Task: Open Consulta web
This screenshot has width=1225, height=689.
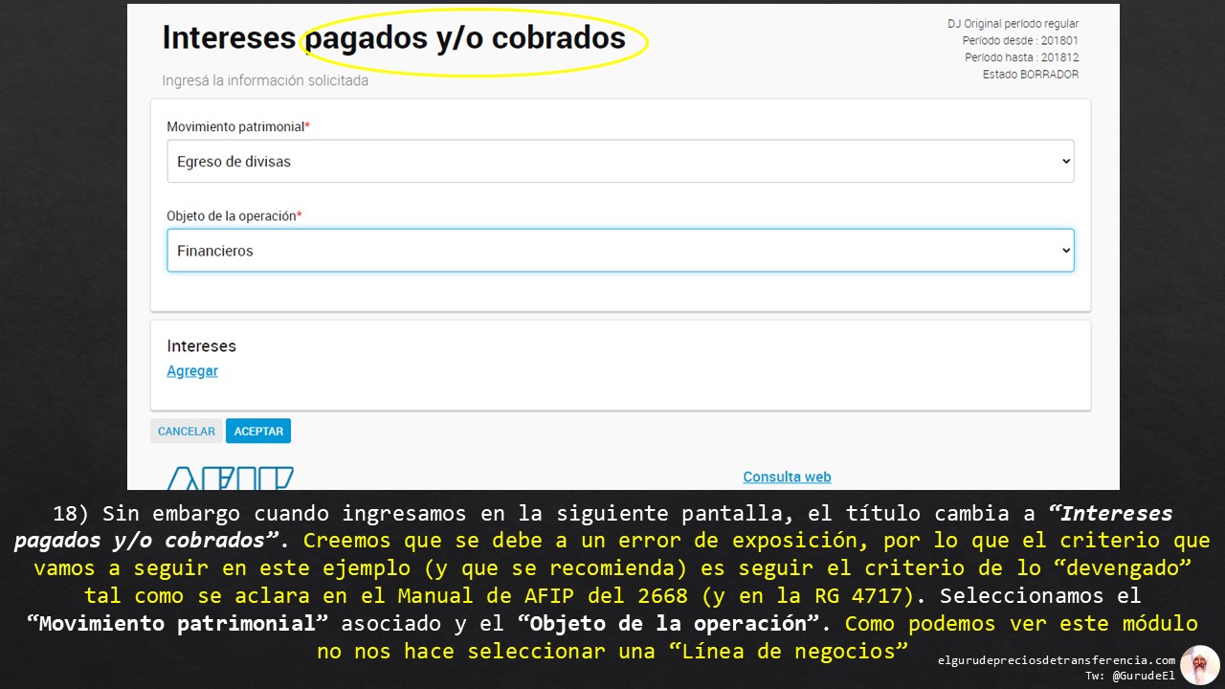Action: (x=787, y=477)
